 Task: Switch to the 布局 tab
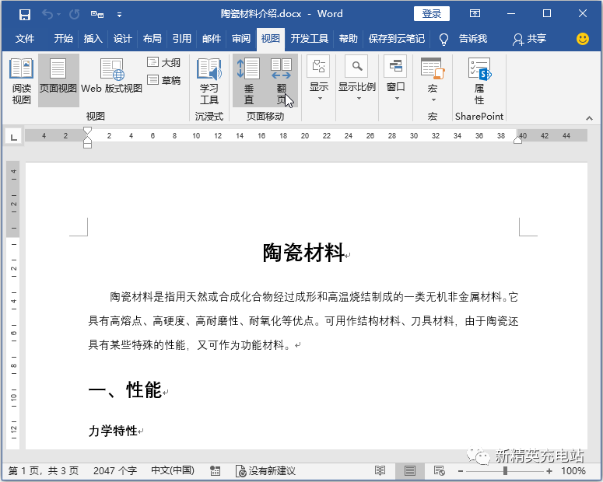(x=152, y=38)
